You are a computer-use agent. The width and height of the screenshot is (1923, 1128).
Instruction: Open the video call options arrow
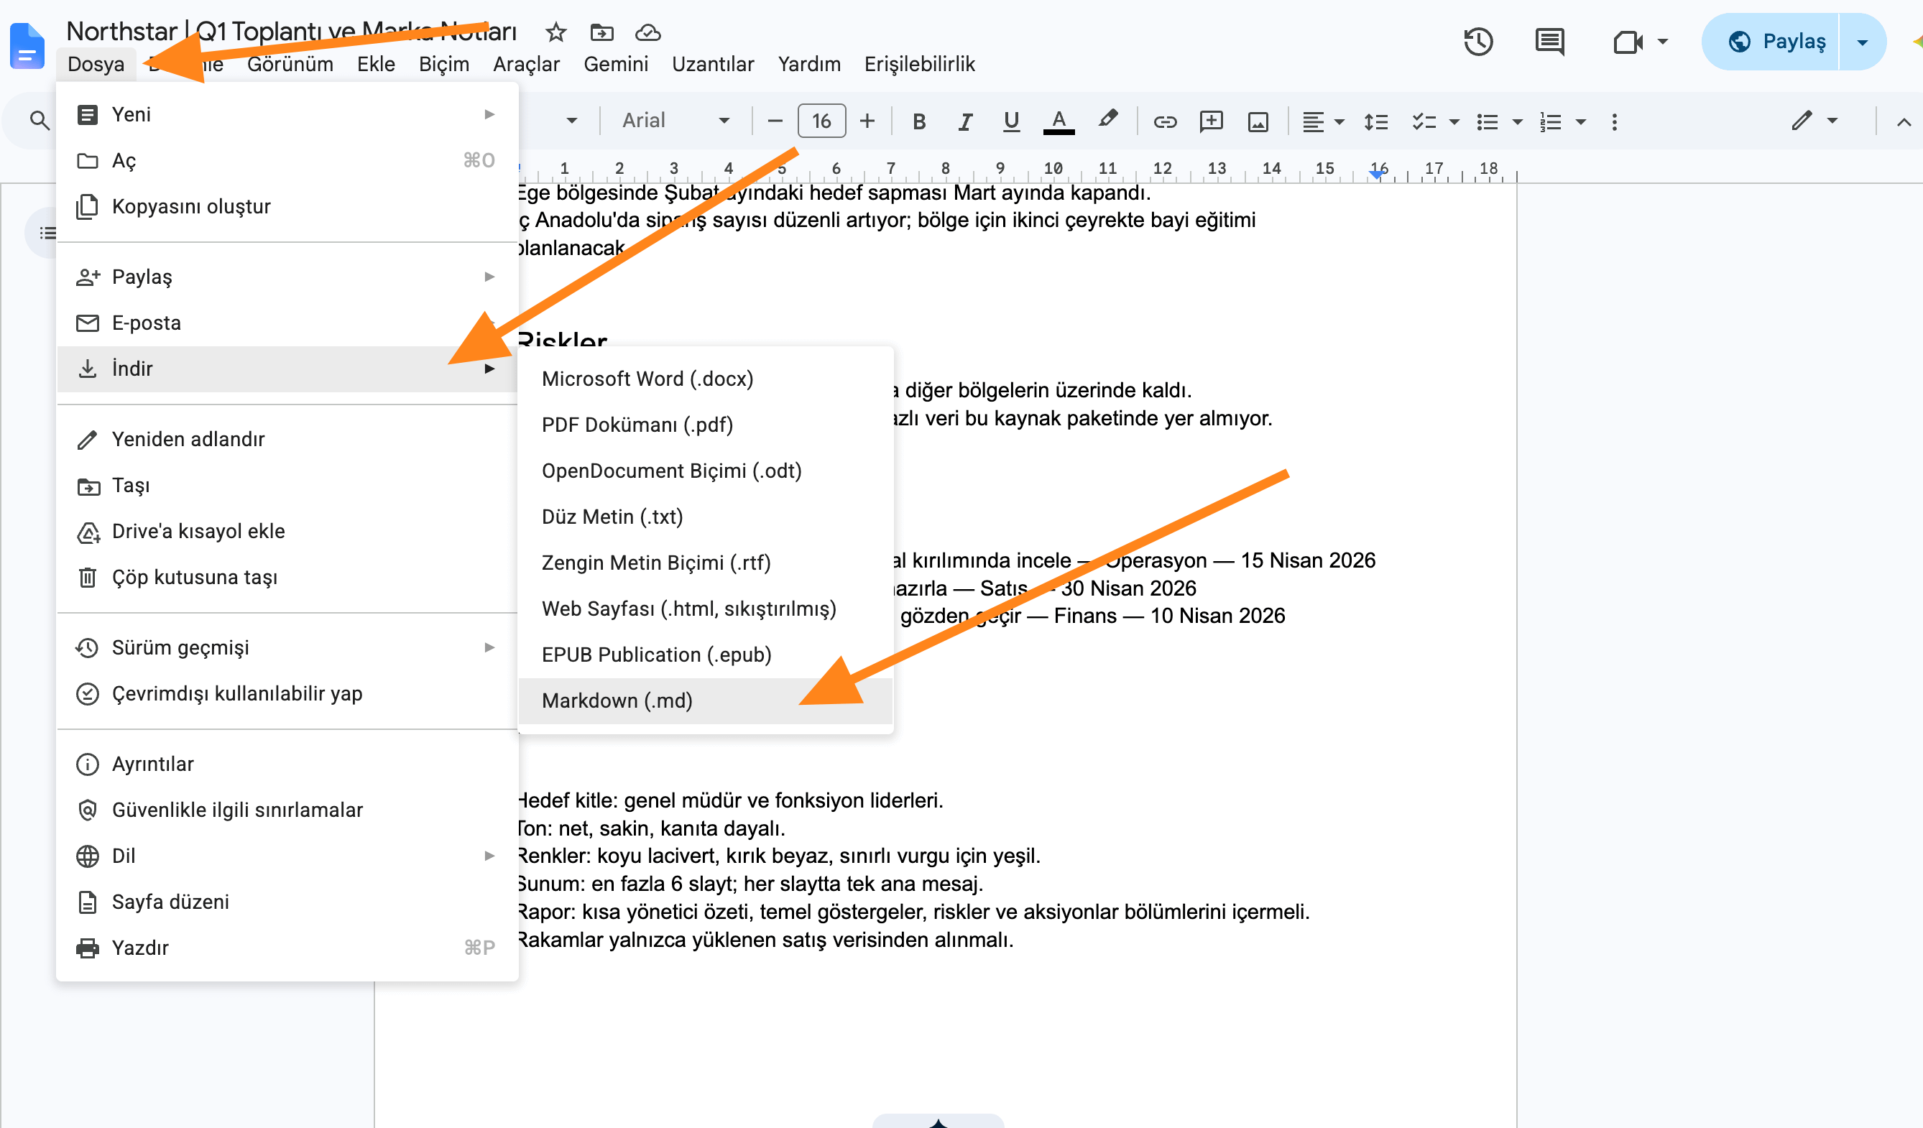(x=1663, y=41)
